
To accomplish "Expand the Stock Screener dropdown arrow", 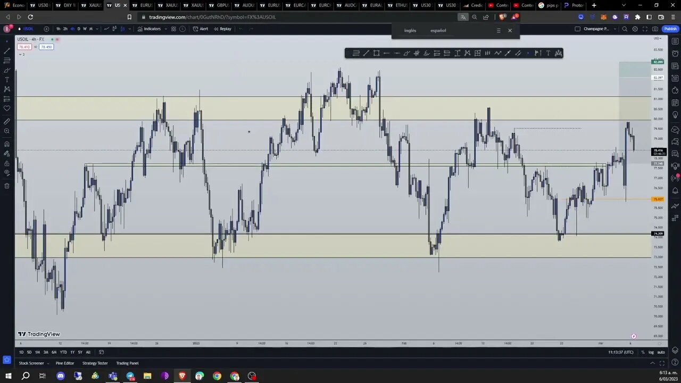I will (48, 363).
